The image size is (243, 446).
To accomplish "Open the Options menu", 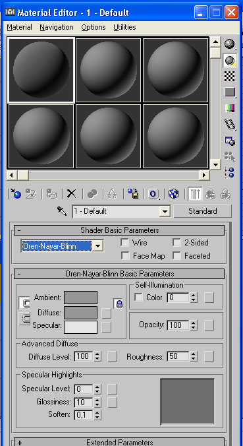I will [94, 27].
